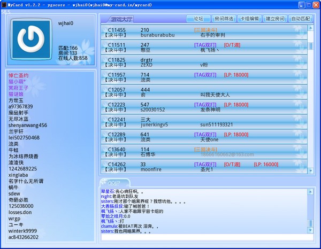Minimize the MyCard window
Viewport: 321px width, 249px height.
tap(301, 5)
